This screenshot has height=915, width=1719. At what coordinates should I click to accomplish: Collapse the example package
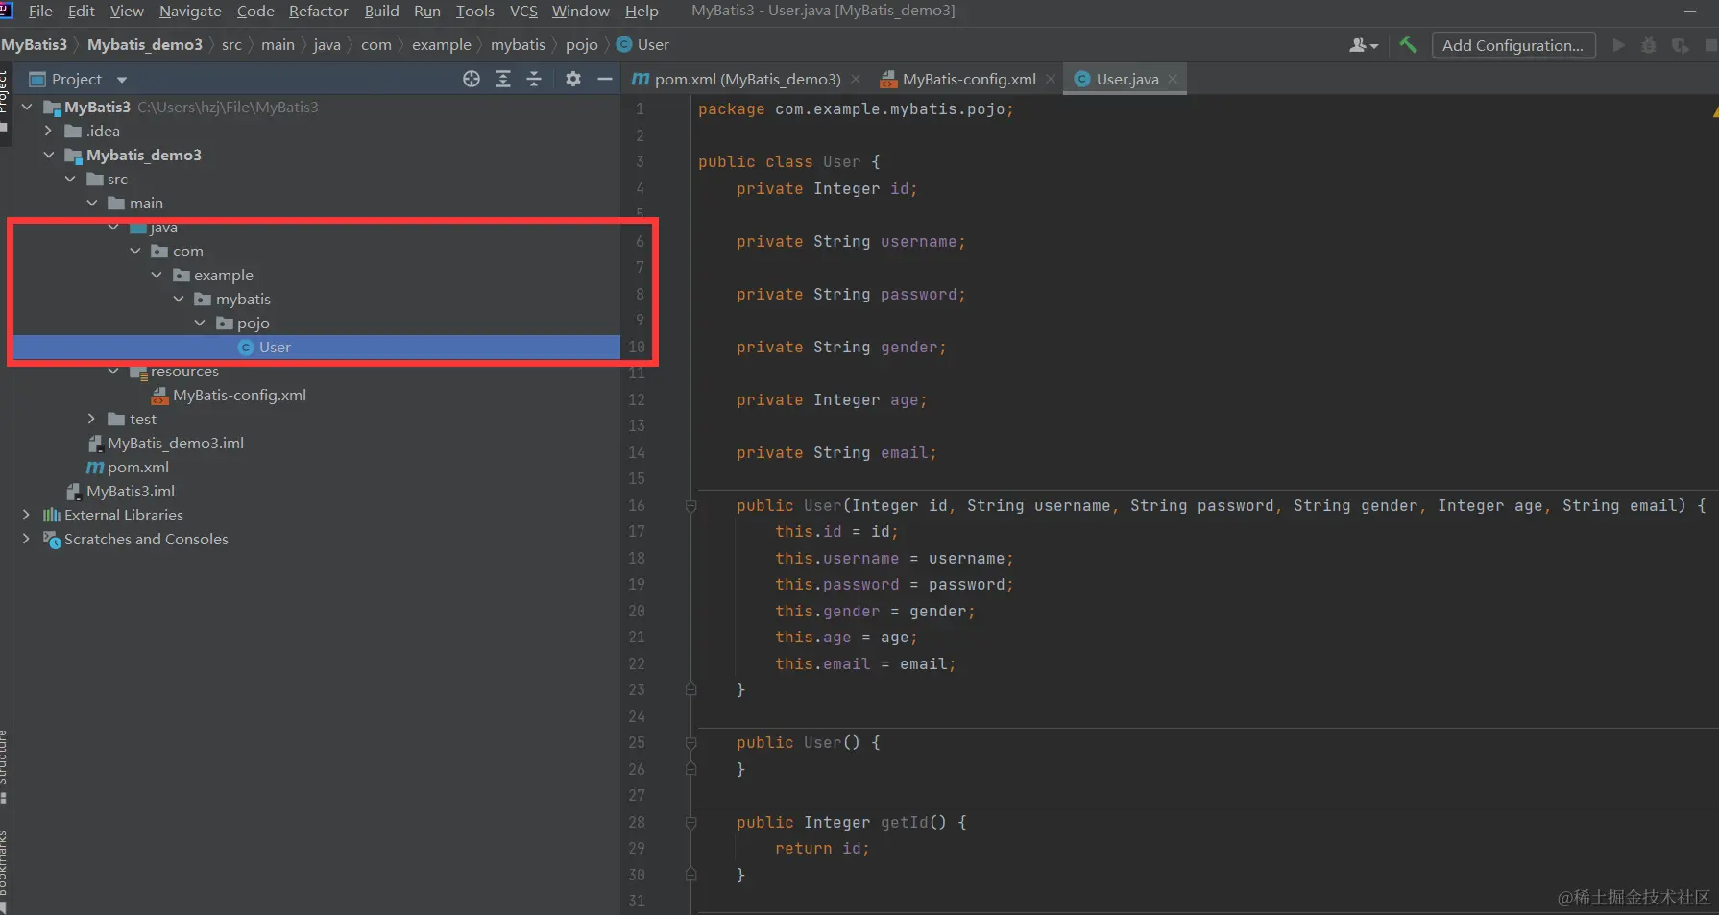[x=157, y=275]
